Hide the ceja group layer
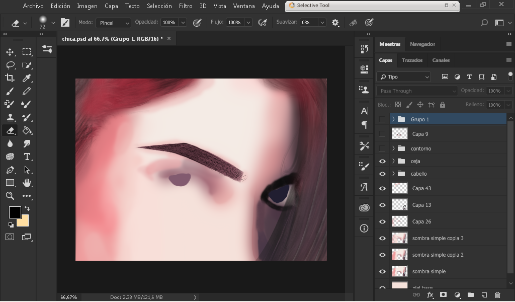Viewport: 515px width, 302px height. point(382,161)
